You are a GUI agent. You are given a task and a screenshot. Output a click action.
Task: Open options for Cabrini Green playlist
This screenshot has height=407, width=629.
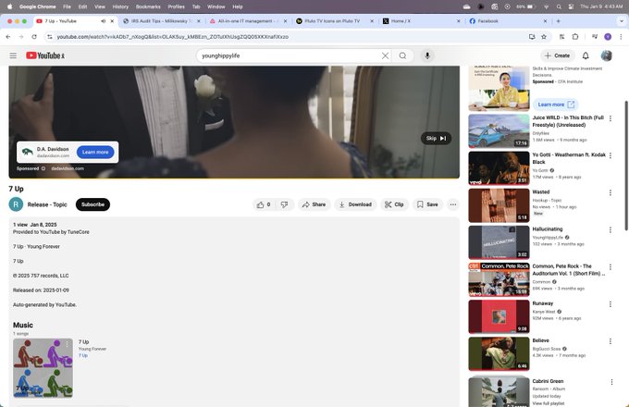point(611,382)
